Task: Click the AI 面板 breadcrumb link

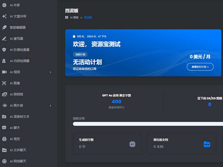Action: pos(74,17)
